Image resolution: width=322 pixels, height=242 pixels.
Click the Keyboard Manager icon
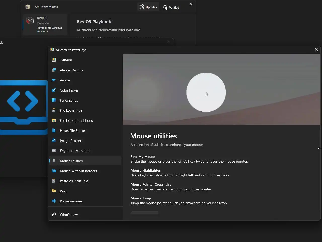(54, 151)
